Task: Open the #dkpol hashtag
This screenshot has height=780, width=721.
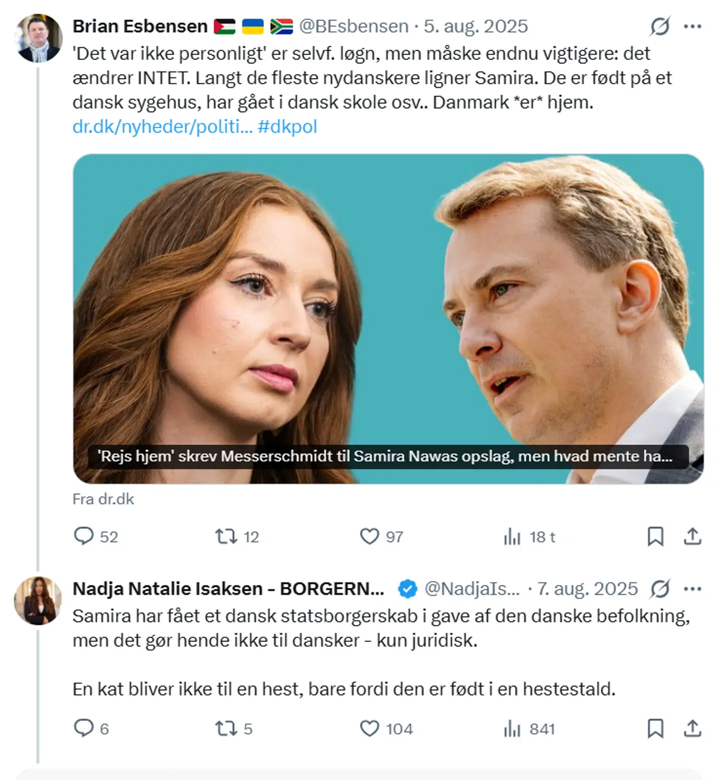Action: [x=287, y=127]
